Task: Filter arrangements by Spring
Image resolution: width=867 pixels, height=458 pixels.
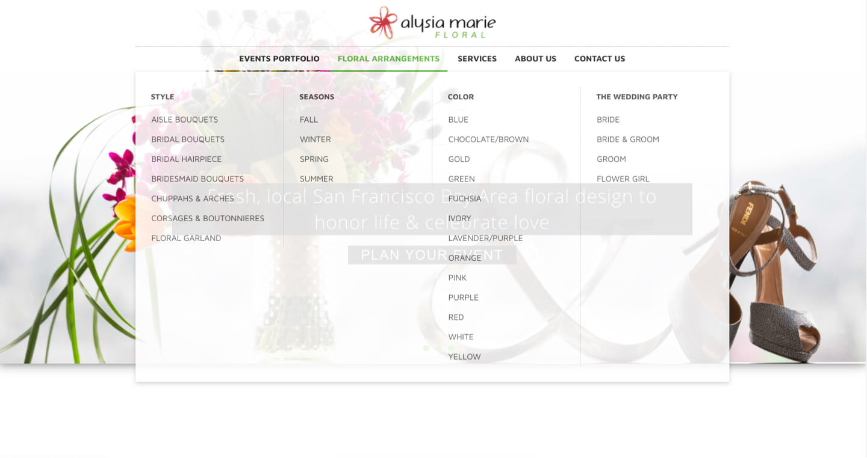Action: click(314, 159)
